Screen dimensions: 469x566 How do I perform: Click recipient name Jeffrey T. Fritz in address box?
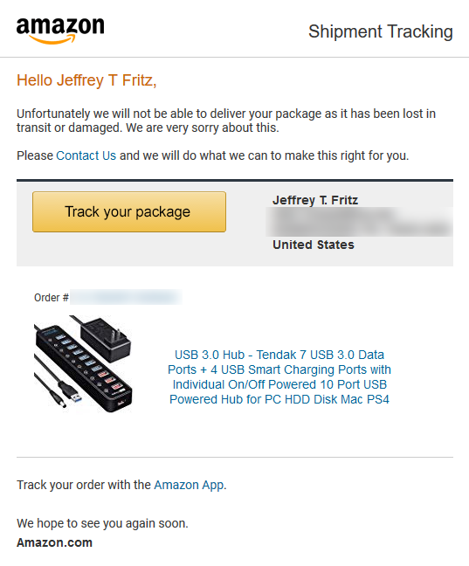(x=315, y=200)
